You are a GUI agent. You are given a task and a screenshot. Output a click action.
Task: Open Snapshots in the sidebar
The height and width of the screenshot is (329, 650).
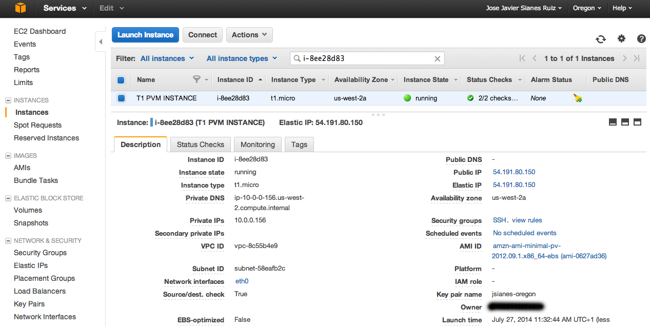(31, 223)
